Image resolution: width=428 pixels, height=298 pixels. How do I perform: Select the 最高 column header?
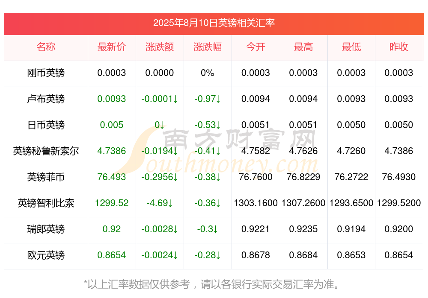pyautogui.click(x=303, y=47)
